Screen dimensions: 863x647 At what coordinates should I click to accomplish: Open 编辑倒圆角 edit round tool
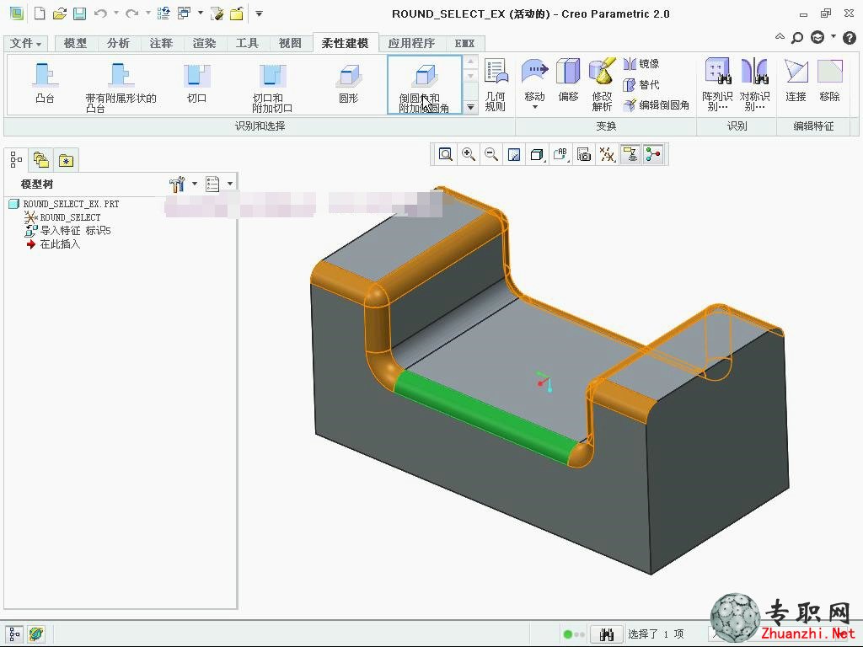(x=657, y=105)
